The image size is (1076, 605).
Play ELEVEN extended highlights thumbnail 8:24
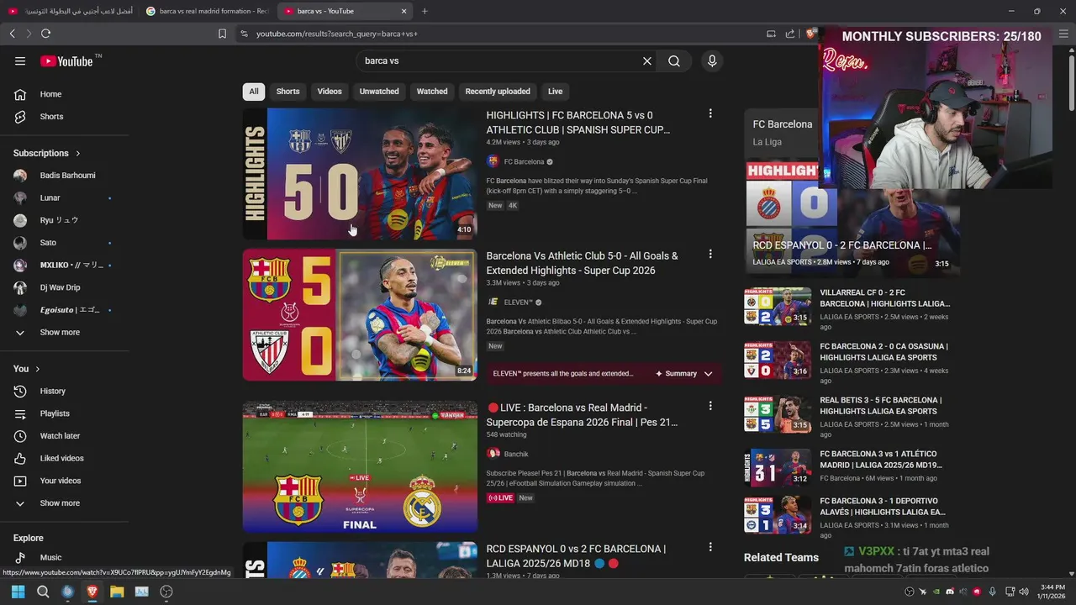[360, 314]
